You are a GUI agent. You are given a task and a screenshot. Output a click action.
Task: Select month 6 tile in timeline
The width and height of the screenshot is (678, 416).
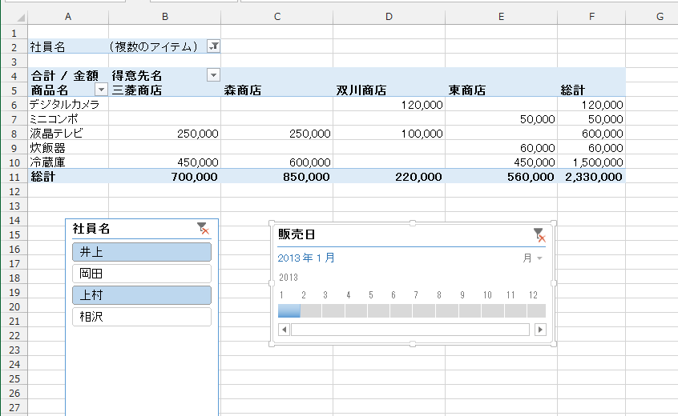(x=402, y=310)
